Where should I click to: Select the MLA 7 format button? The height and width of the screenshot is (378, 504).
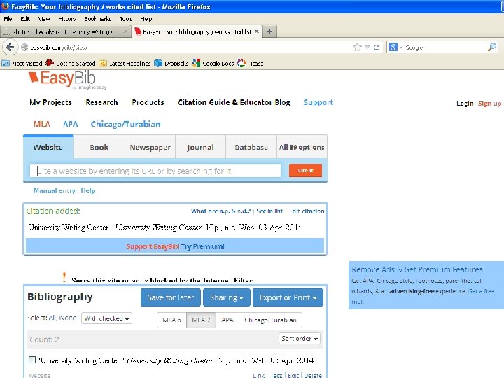201,320
